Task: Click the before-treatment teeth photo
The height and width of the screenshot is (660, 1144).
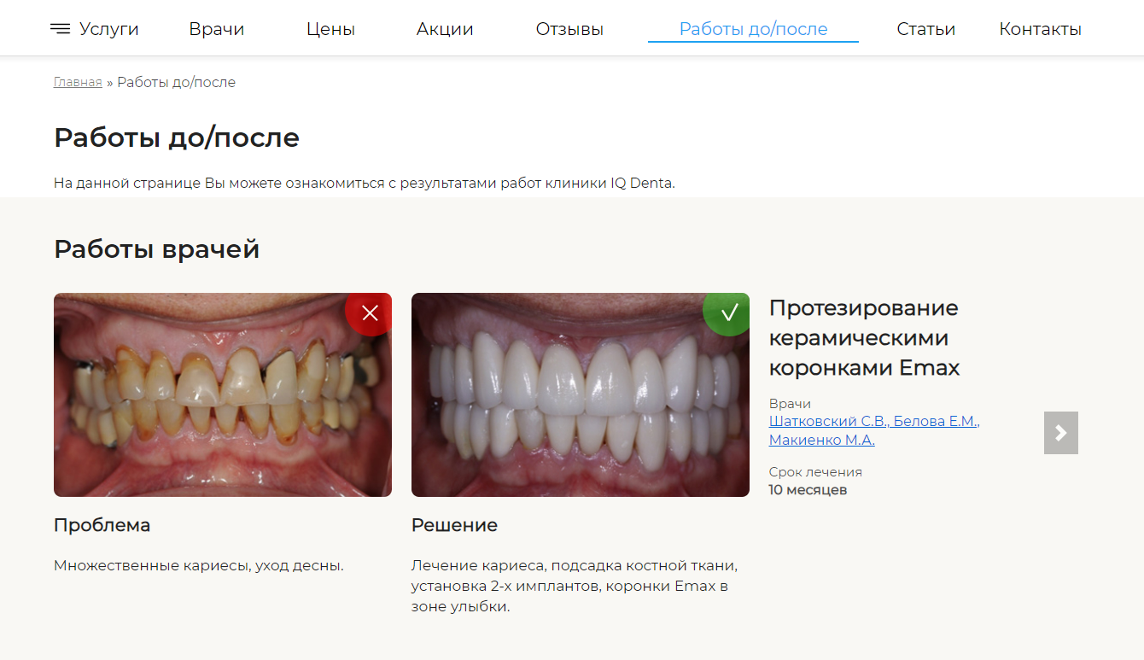Action: 223,394
